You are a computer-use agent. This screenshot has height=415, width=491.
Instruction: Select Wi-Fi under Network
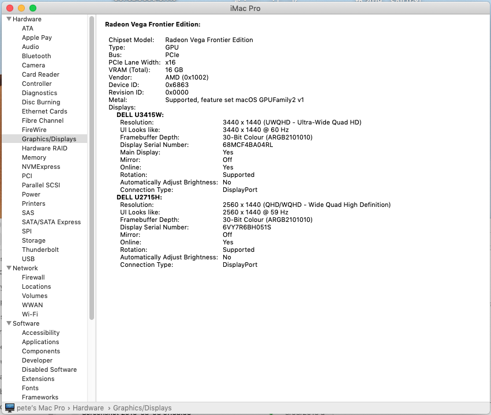30,314
